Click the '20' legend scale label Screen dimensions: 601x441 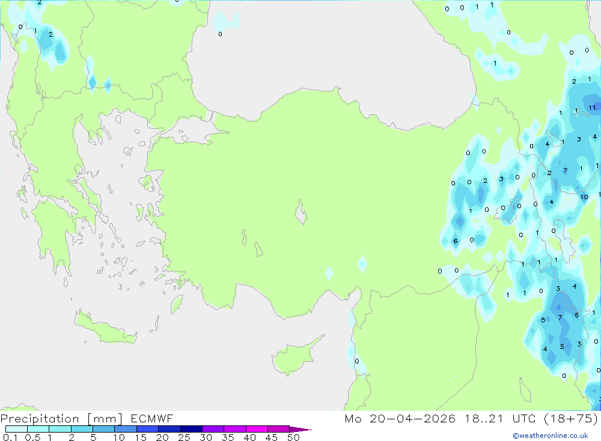(162, 437)
